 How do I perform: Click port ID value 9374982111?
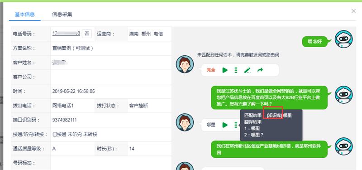pos(65,120)
